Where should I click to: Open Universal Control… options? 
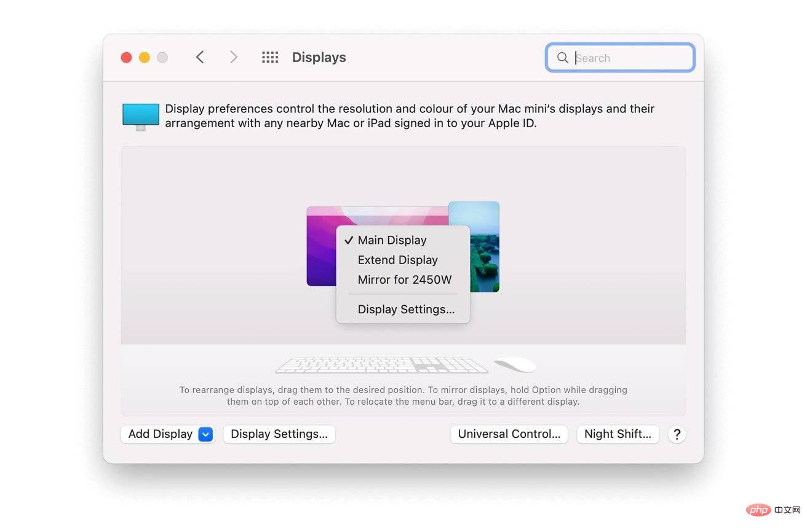coord(509,434)
